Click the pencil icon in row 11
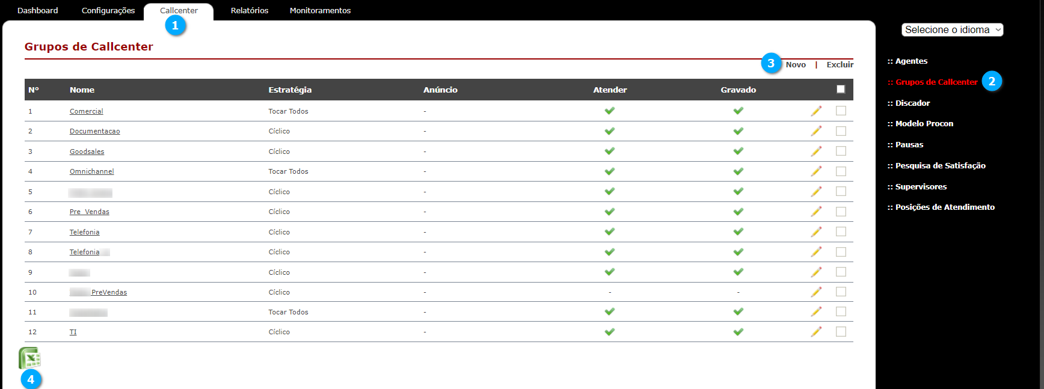 click(x=816, y=311)
